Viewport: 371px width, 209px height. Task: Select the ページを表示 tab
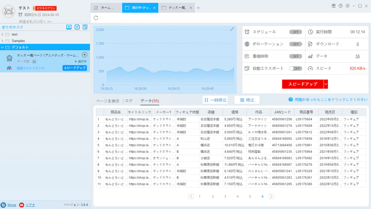pyautogui.click(x=108, y=101)
